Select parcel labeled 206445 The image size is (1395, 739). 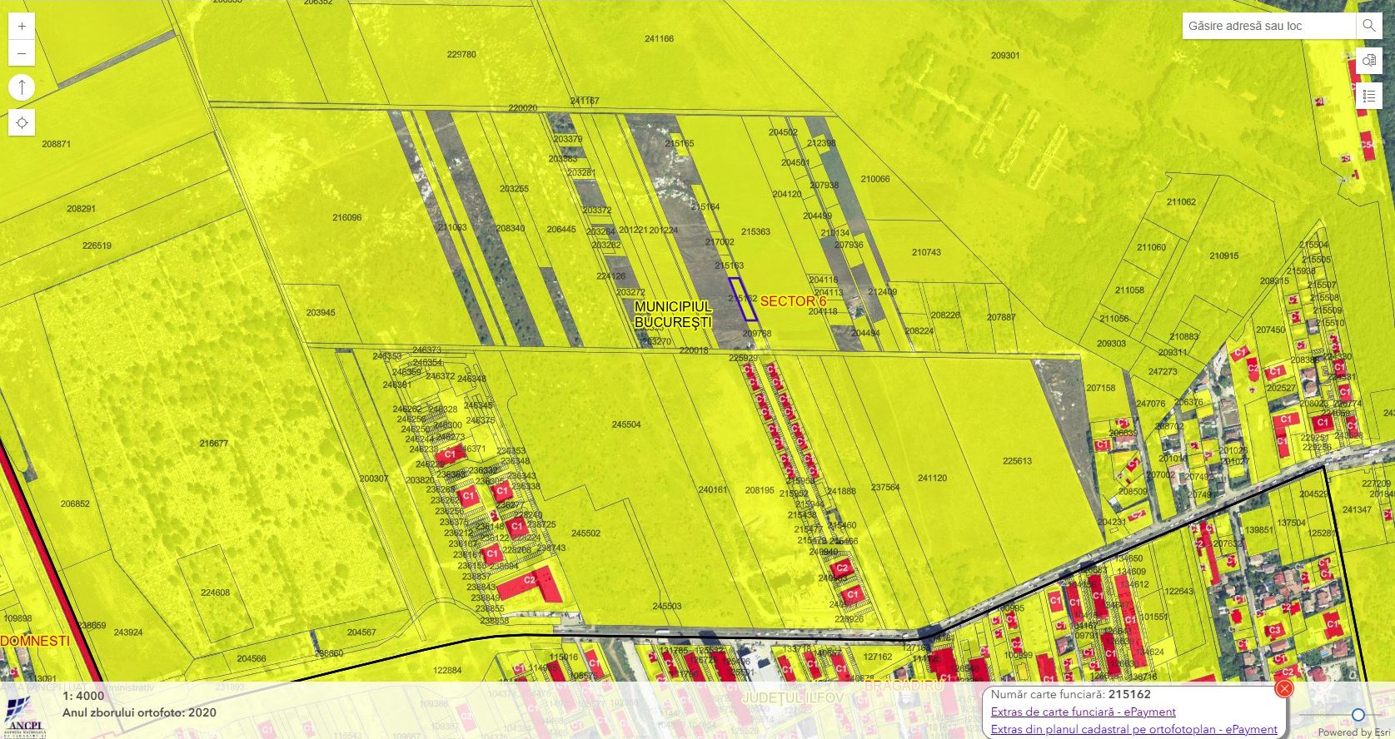[x=561, y=229]
